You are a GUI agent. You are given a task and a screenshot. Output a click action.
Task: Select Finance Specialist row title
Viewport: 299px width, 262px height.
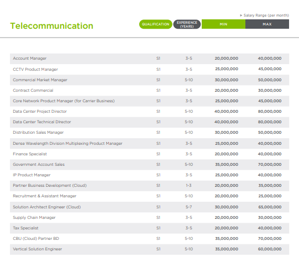click(30, 154)
